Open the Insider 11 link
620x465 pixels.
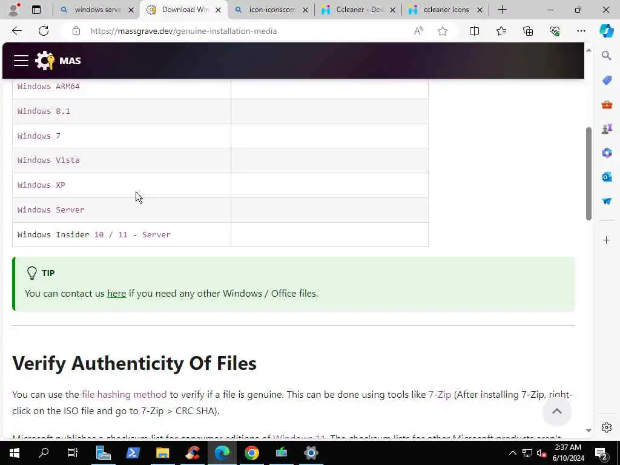pyautogui.click(x=123, y=235)
